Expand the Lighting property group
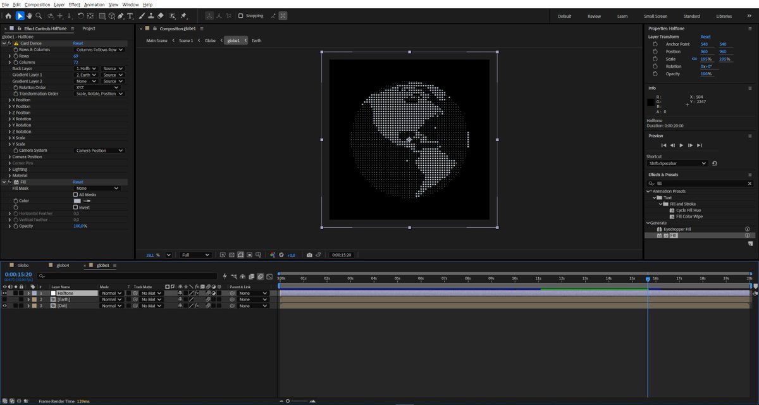The image size is (759, 405). click(9, 169)
